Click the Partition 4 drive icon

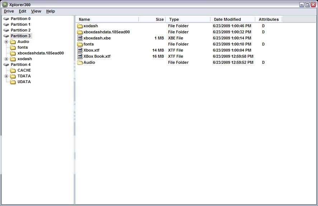6,64
